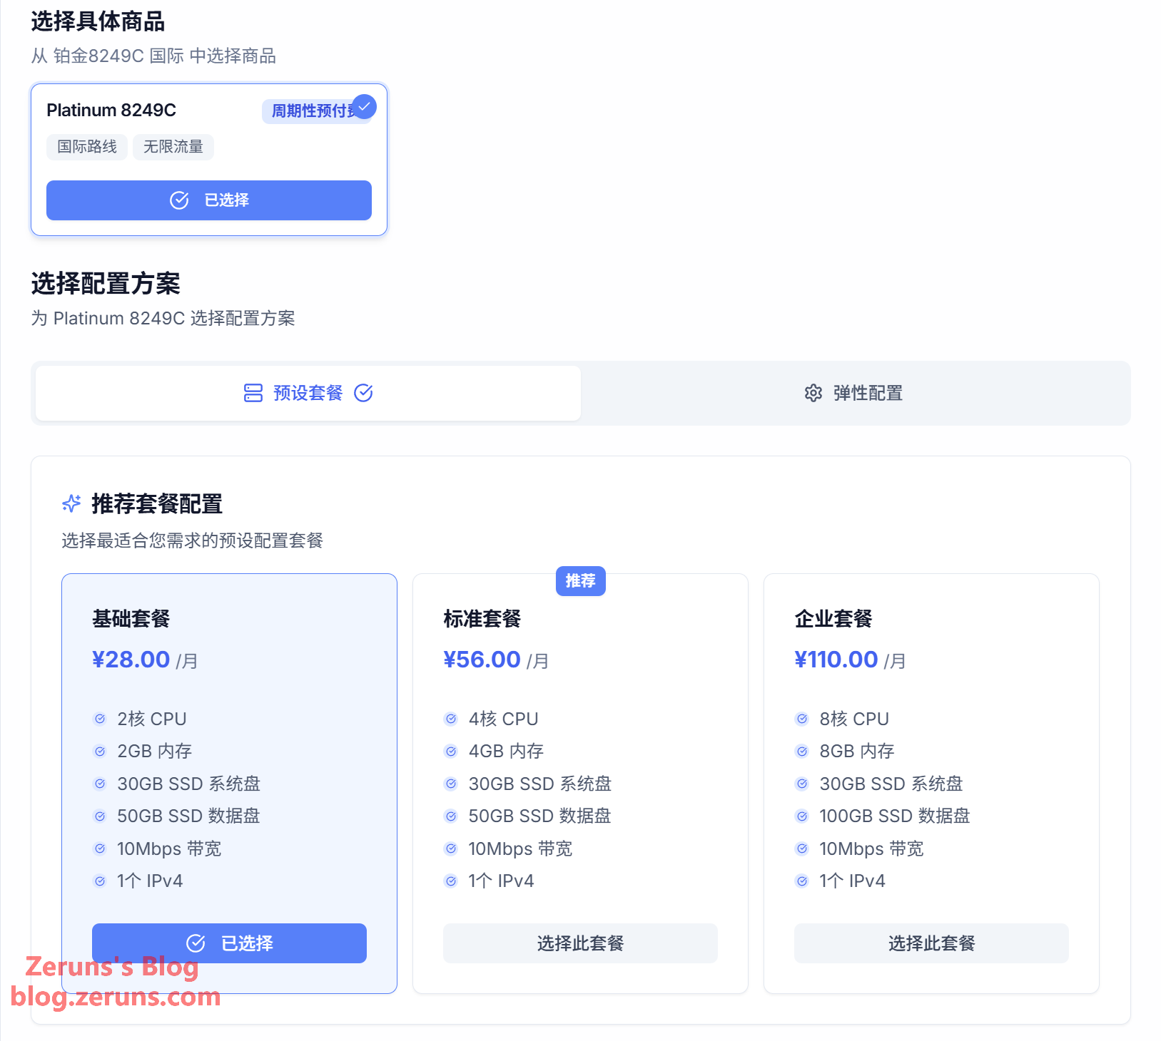Click the blue checkmark badge on Platinum 8249C card
The width and height of the screenshot is (1161, 1041).
[365, 106]
